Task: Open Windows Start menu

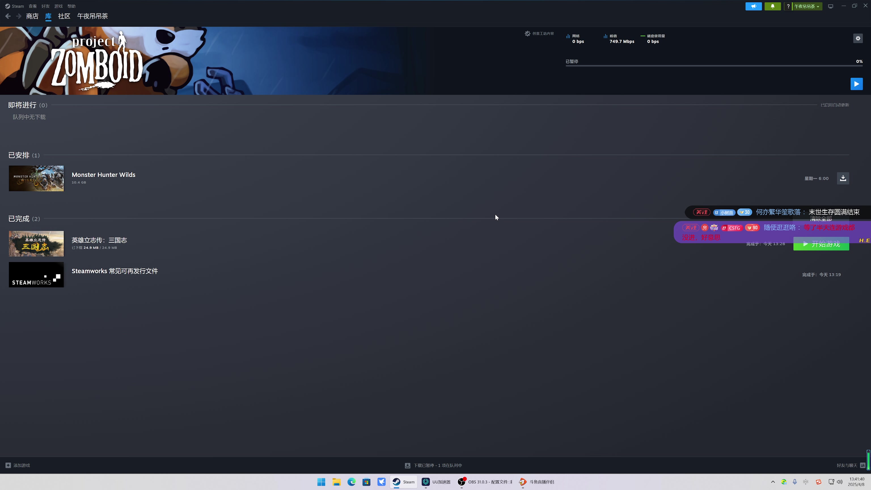Action: [321, 482]
